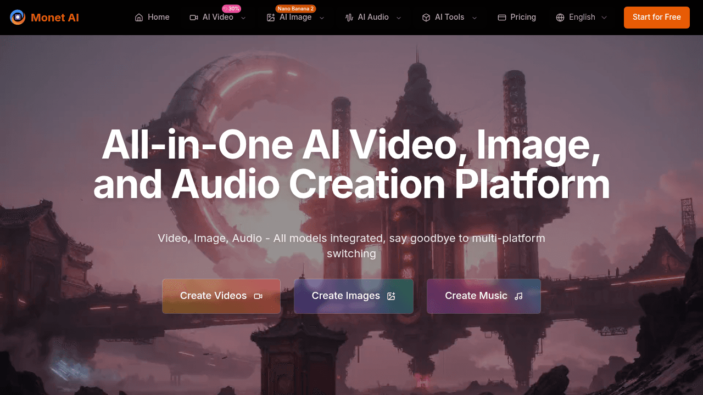Open the English language selector chevron
Viewport: 703px width, 395px height.
[604, 18]
